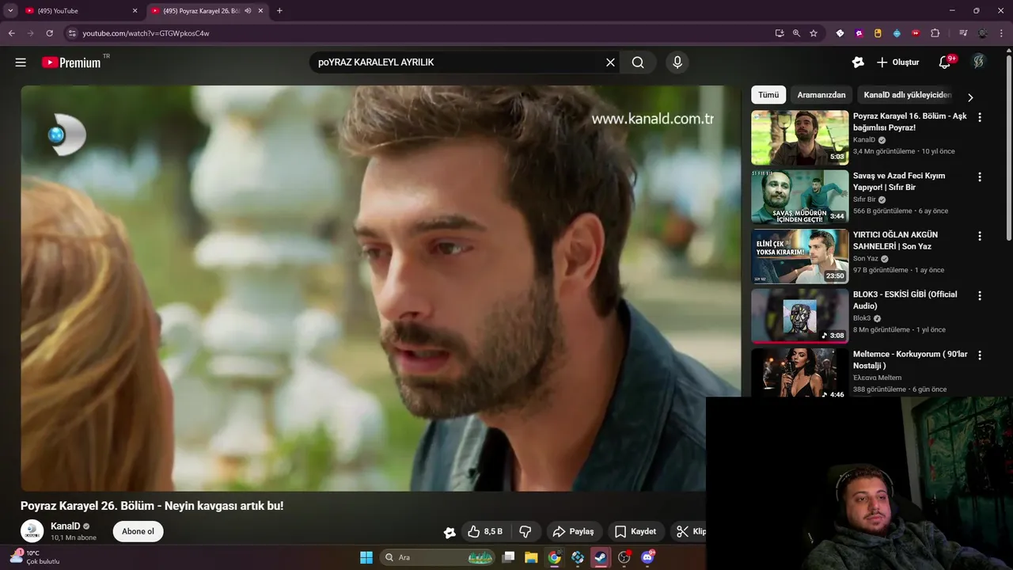Like the video showing 8,5 B
This screenshot has width=1013, height=570.
pos(485,531)
